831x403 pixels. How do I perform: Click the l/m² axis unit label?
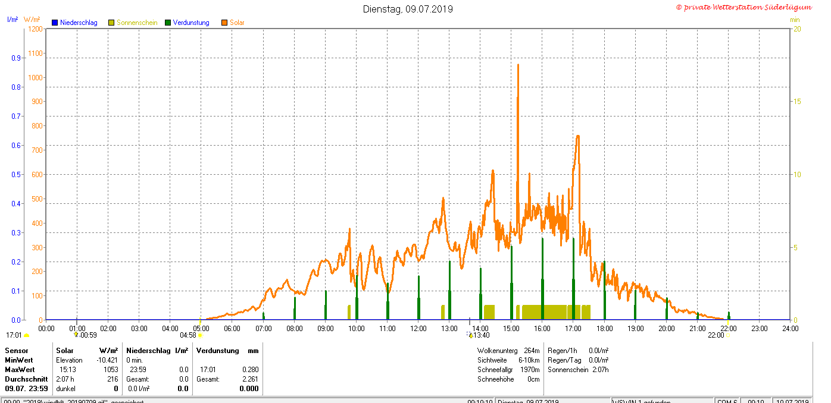tap(12, 19)
